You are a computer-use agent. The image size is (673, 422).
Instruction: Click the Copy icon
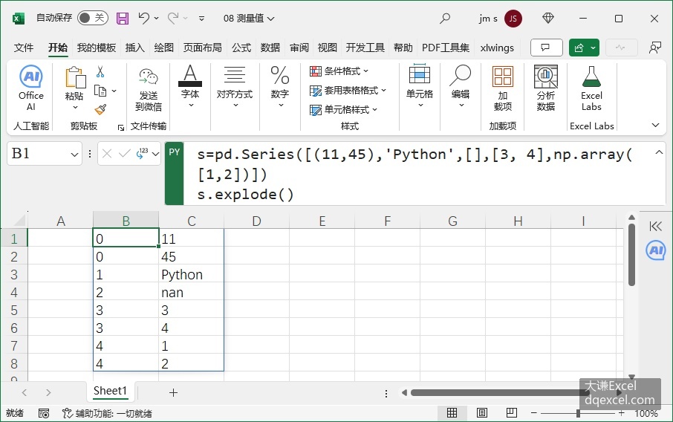click(100, 91)
